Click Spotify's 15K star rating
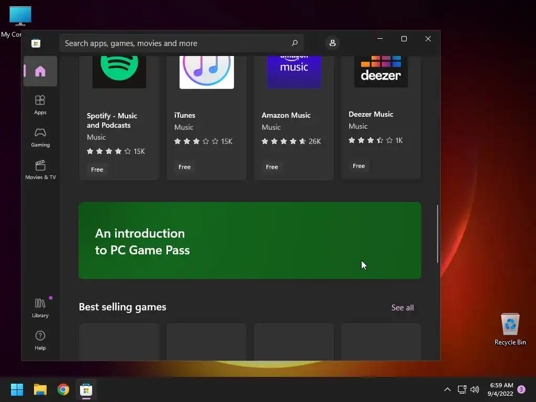Image resolution: width=536 pixels, height=402 pixels. [x=116, y=151]
